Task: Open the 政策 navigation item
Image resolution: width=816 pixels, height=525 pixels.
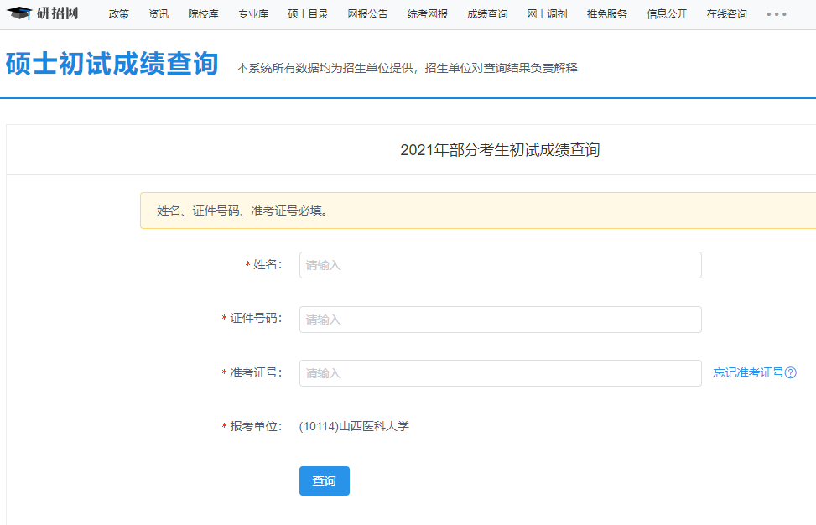Action: (x=118, y=13)
